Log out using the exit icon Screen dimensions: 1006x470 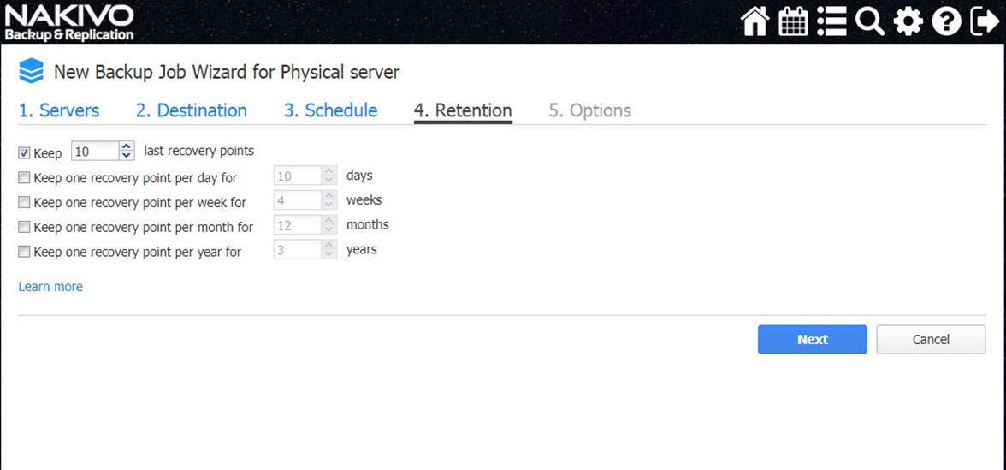pyautogui.click(x=985, y=22)
